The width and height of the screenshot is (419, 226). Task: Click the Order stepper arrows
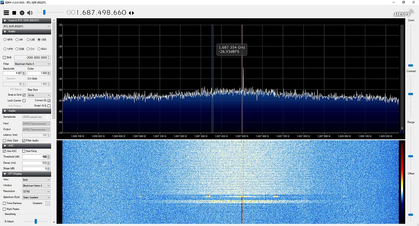(49, 73)
